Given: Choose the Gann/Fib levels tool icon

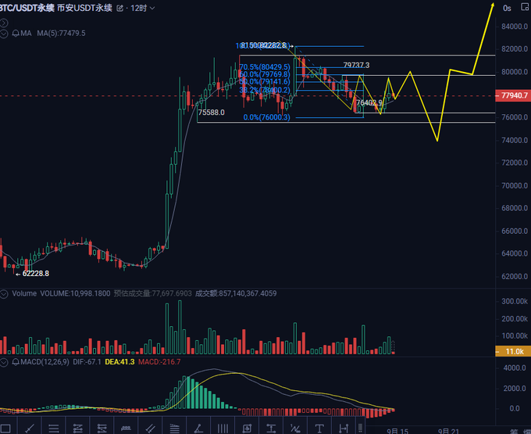Looking at the screenshot, I should pyautogui.click(x=174, y=429).
